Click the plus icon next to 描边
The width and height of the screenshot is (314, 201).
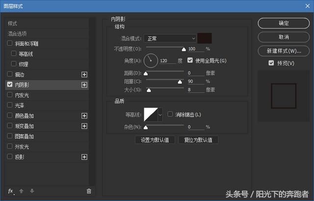pyautogui.click(x=84, y=75)
